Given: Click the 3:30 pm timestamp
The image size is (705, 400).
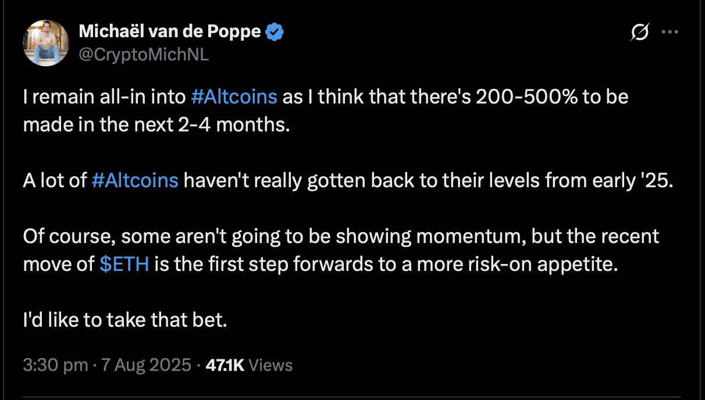Looking at the screenshot, I should (55, 365).
